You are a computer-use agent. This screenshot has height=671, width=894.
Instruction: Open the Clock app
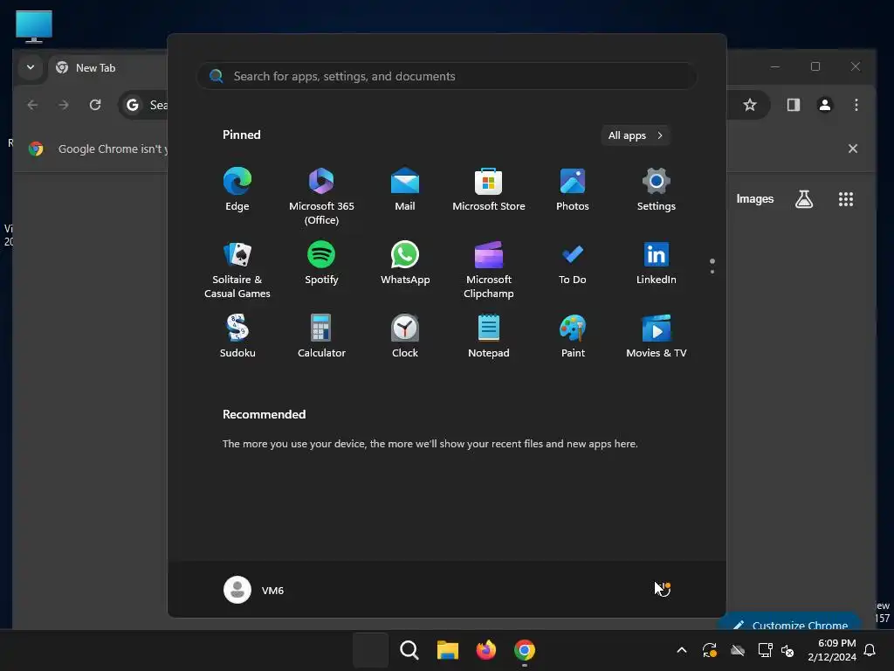(405, 336)
